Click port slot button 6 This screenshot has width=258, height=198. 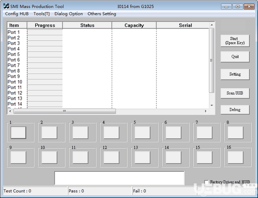point(174,133)
